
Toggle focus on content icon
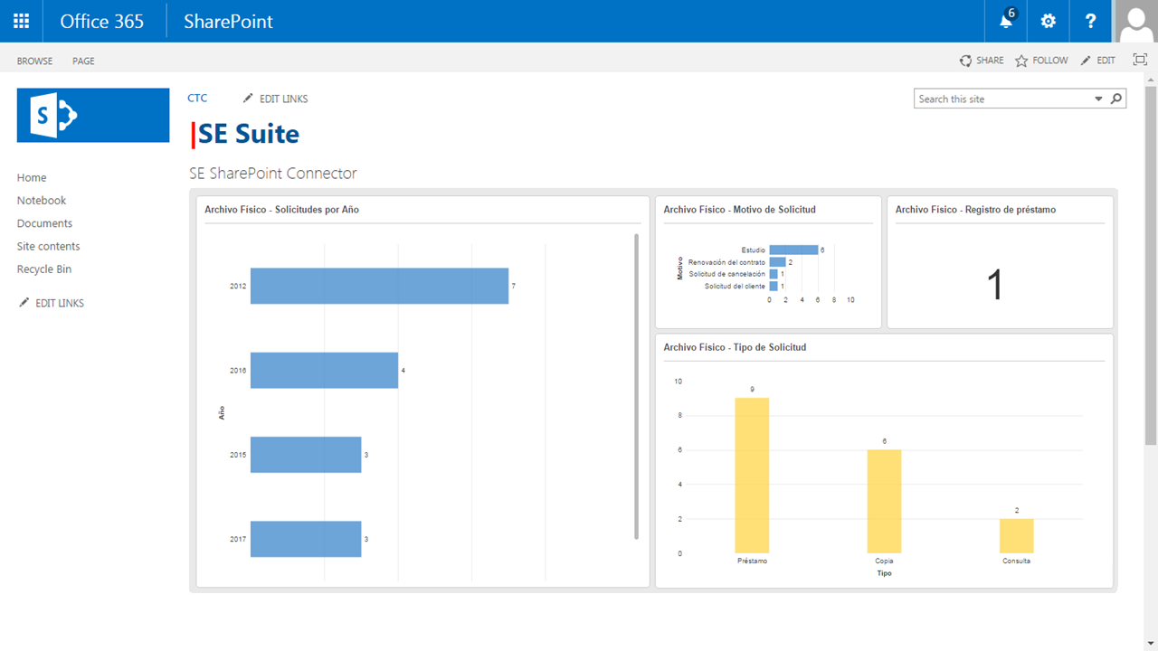(x=1140, y=60)
